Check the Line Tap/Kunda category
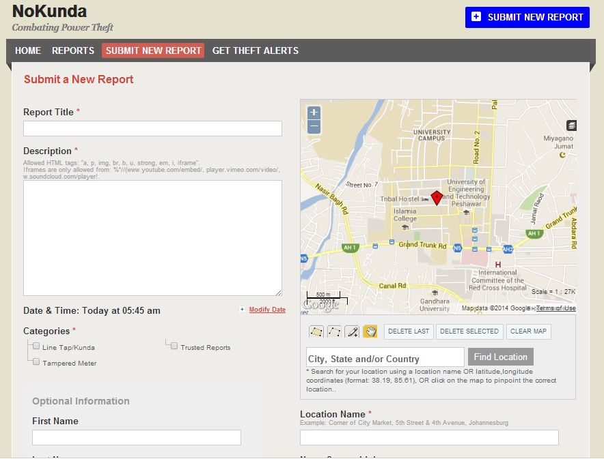This screenshot has height=459, width=604. (x=36, y=346)
